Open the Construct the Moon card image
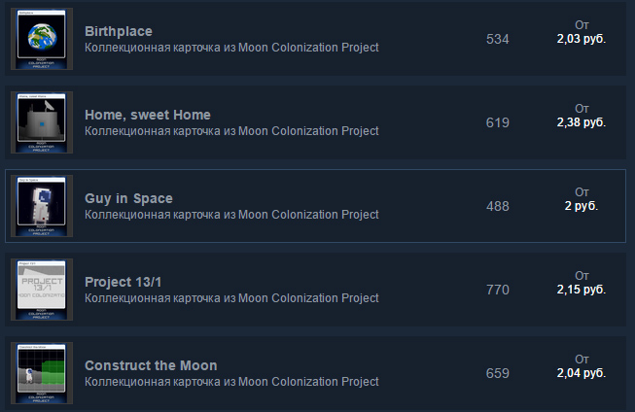This screenshot has width=635, height=412. 41,373
